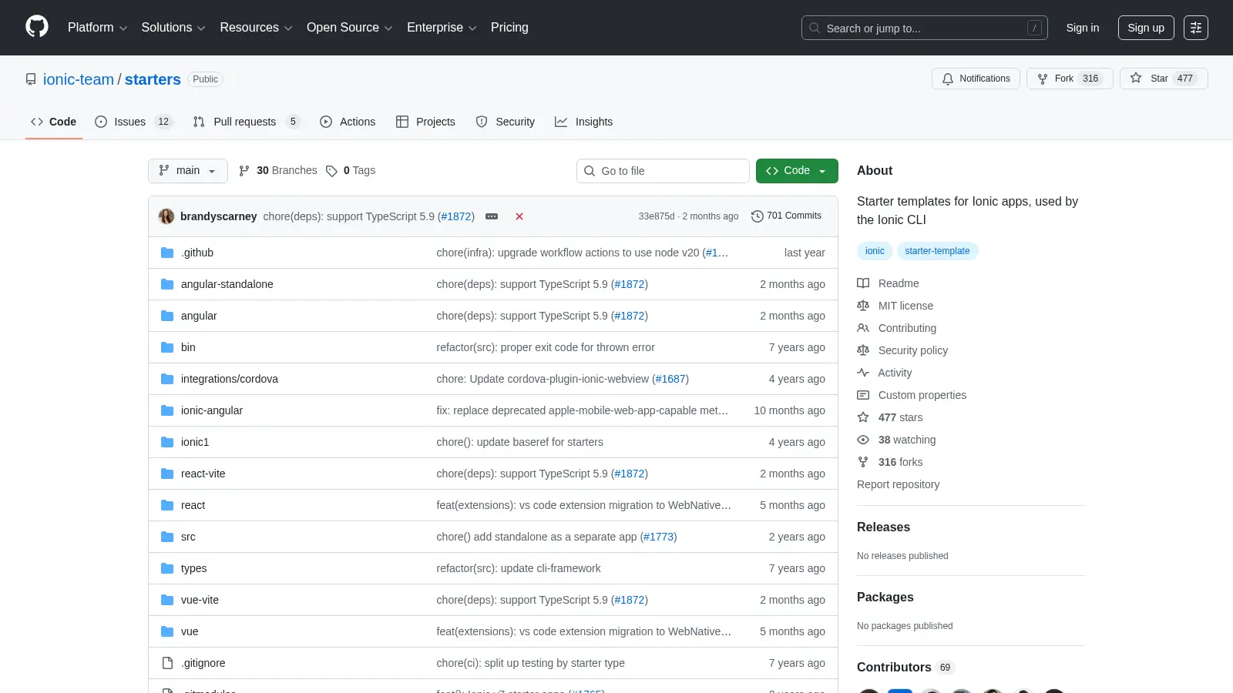Screen dimensions: 1233x693
Task: Open the .github folder
Action: (197, 253)
